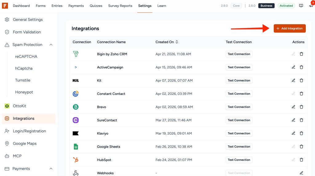Edit the SureContact connection
The width and height of the screenshot is (315, 176).
(293, 120)
